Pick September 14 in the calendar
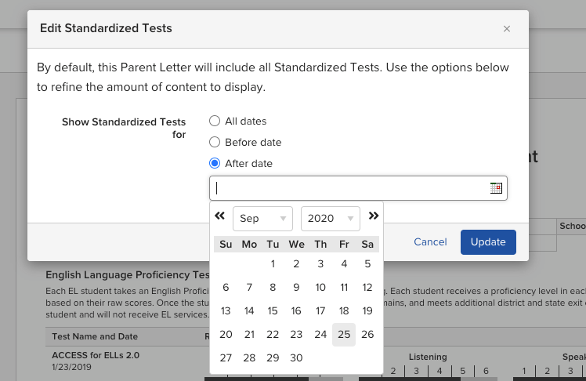Viewport: 586px width, 381px height. pos(249,311)
